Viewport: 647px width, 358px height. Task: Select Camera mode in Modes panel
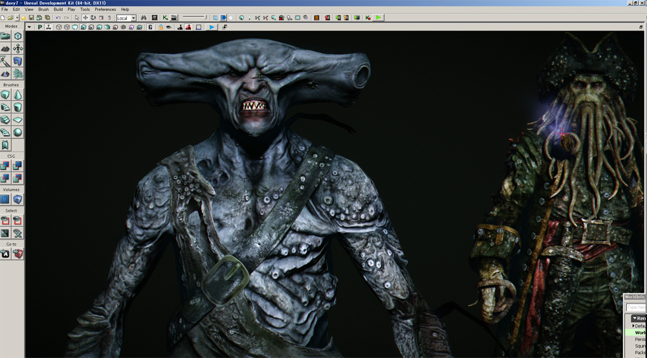[5, 36]
